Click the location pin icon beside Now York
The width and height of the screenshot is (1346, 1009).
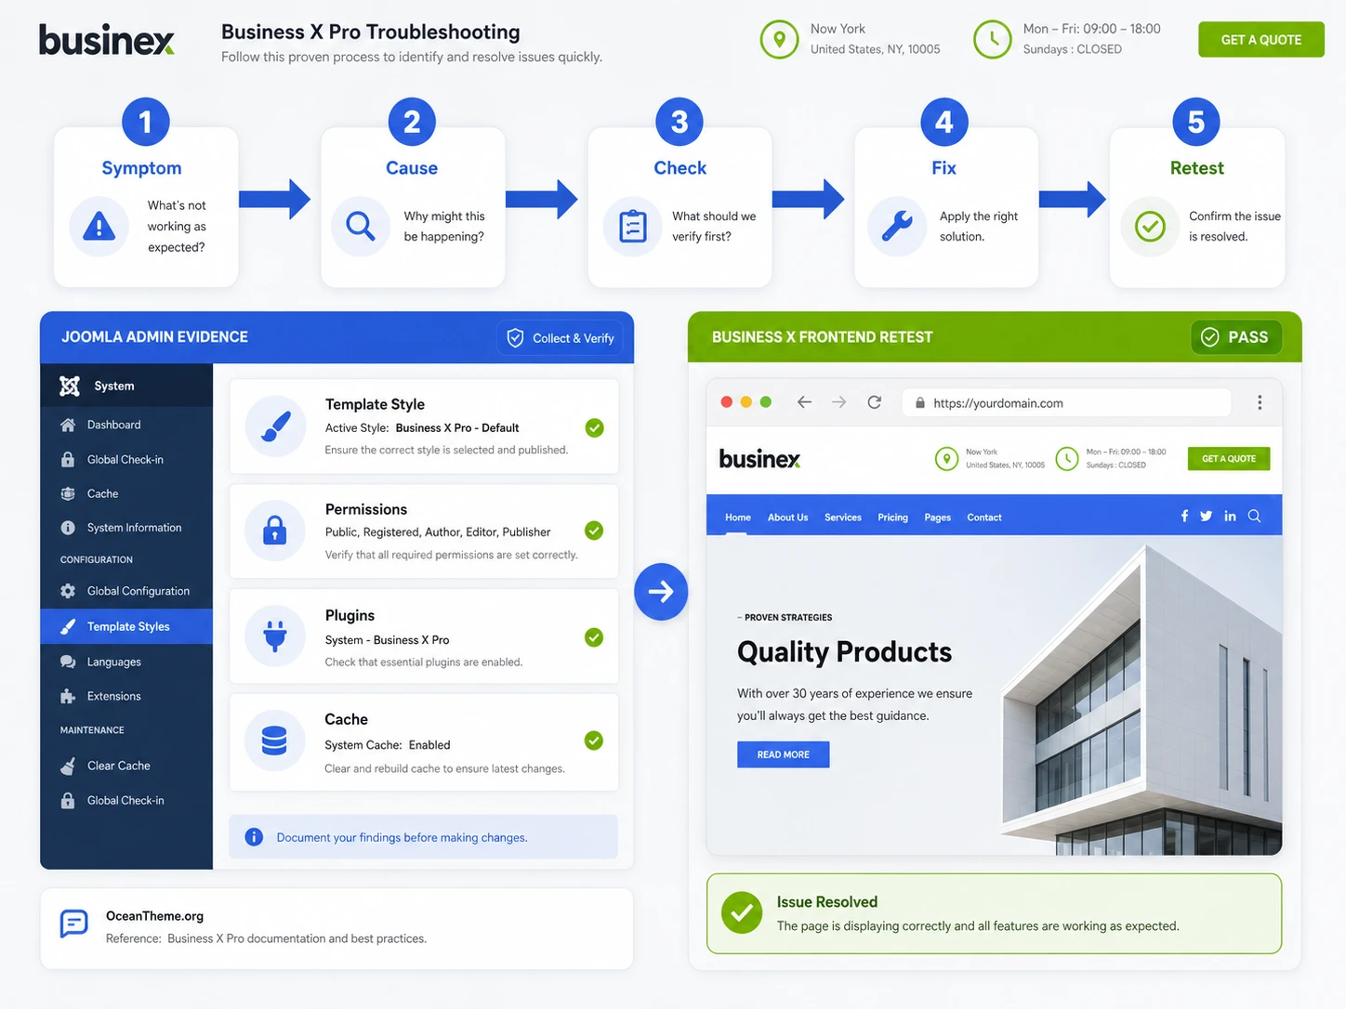pyautogui.click(x=779, y=40)
